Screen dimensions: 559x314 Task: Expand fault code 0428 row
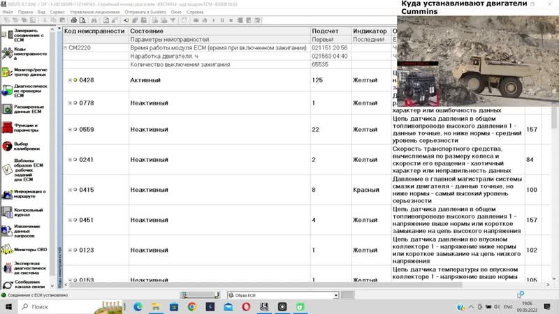pyautogui.click(x=70, y=80)
